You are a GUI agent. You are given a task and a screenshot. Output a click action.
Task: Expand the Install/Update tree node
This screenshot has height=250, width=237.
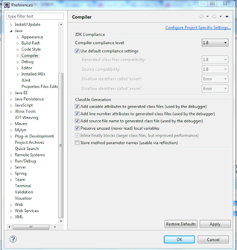coord(11,25)
